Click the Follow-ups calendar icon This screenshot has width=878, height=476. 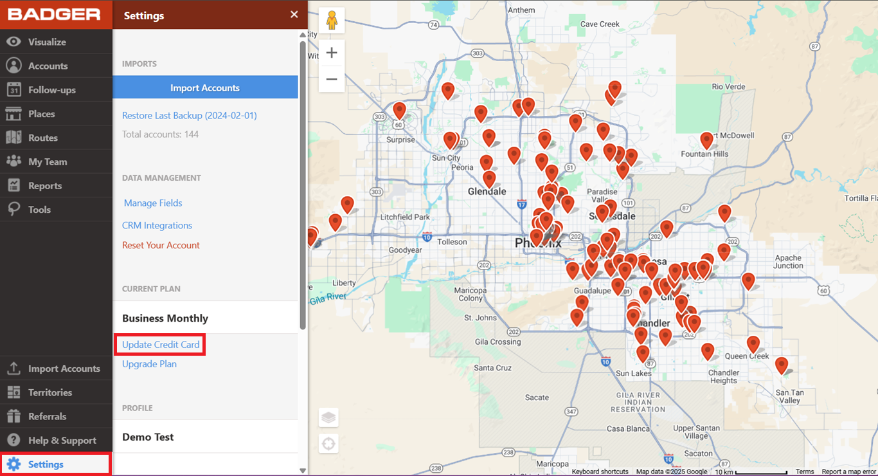coord(13,90)
